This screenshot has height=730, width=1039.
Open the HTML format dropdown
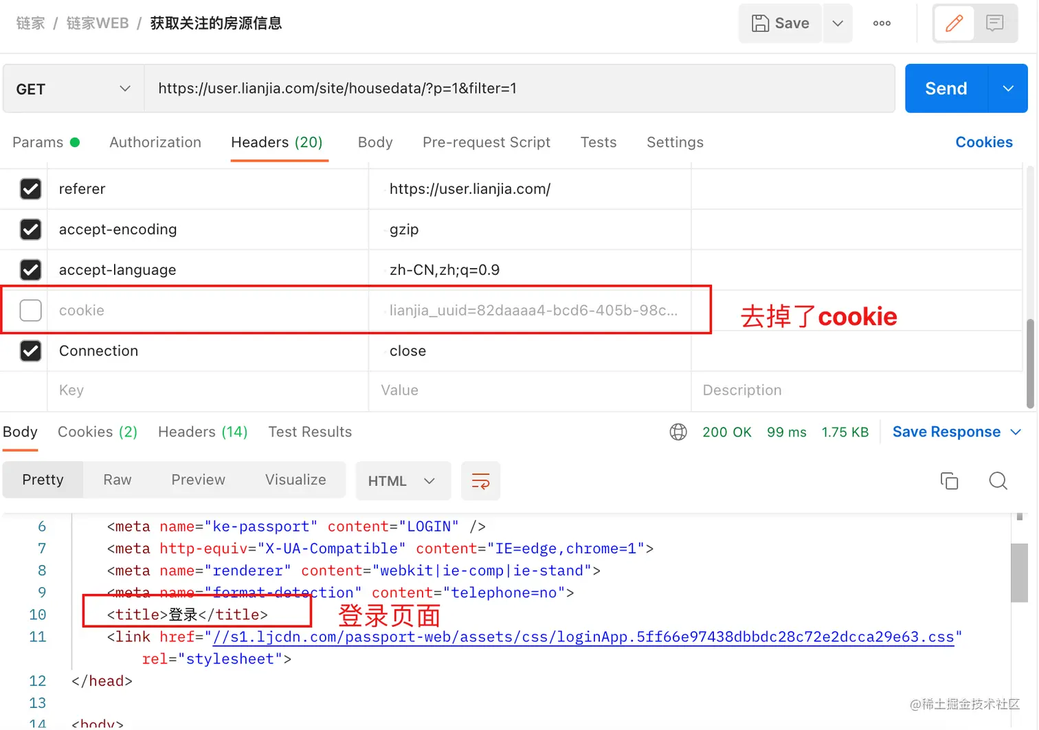[x=403, y=481]
